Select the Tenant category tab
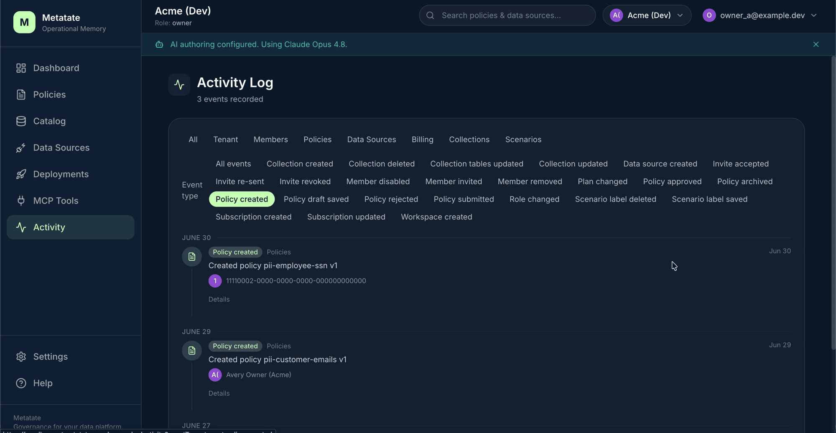Viewport: 836px width, 433px height. click(x=226, y=140)
